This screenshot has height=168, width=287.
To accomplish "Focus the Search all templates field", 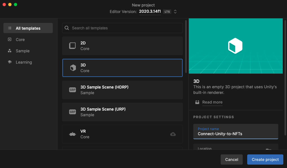I will 122,28.
